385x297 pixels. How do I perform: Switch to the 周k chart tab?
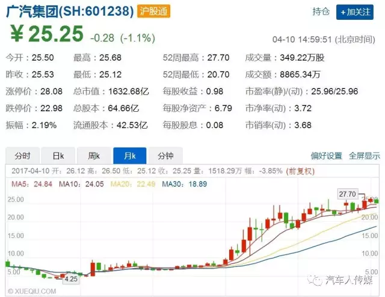pyautogui.click(x=94, y=156)
